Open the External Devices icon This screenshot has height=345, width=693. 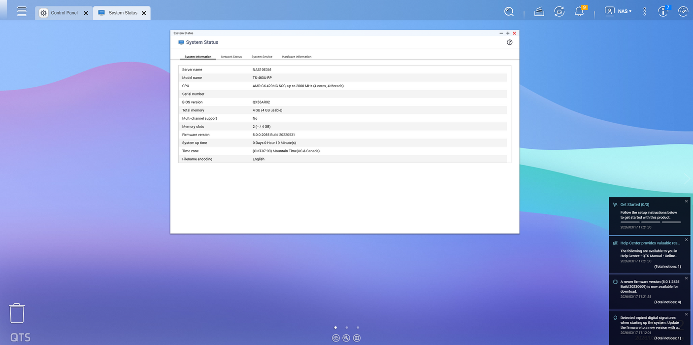[559, 11]
